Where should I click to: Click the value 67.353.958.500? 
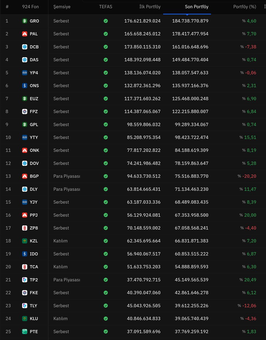(x=192, y=215)
